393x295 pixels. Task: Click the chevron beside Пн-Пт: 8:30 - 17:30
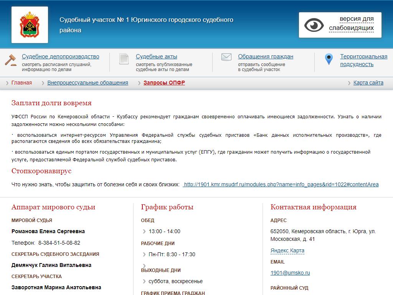(144, 255)
